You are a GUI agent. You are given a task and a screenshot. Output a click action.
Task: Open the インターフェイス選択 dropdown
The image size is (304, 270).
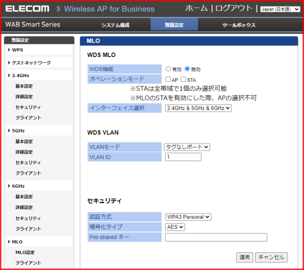tap(198, 108)
